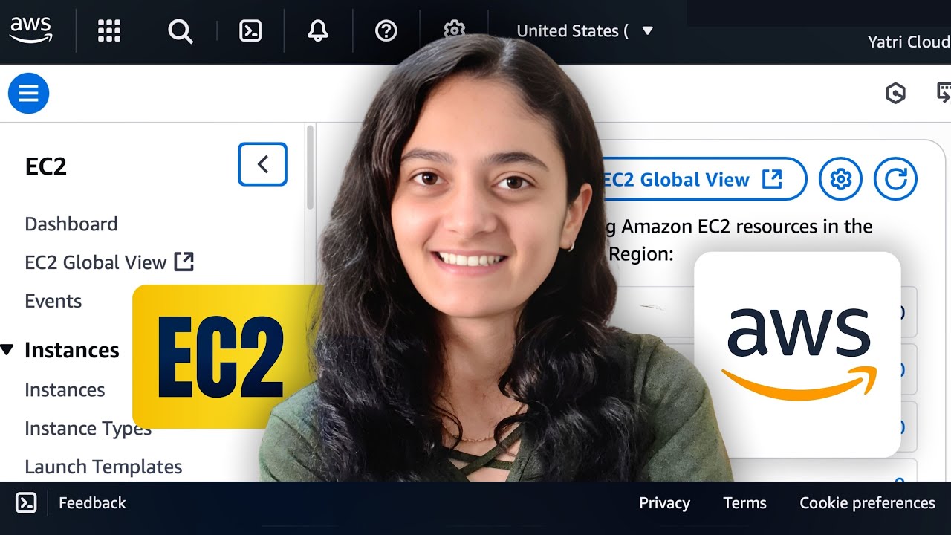Open the notifications bell
This screenshot has width=951, height=535.
coord(318,30)
